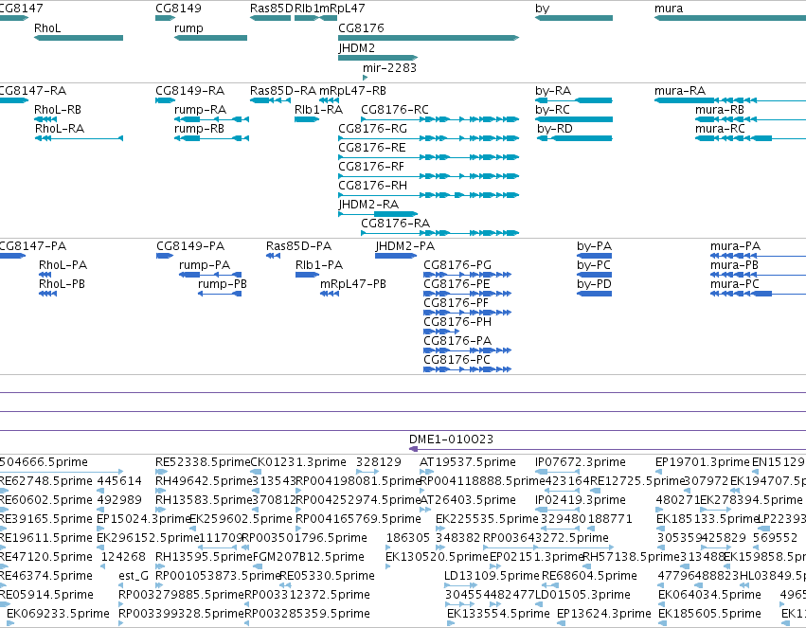806x628 pixels.
Task: Select the CG8149 gene label
Action: pos(178,9)
